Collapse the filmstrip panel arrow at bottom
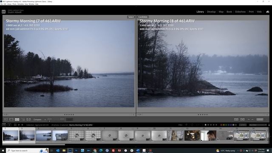 [x=136, y=147]
